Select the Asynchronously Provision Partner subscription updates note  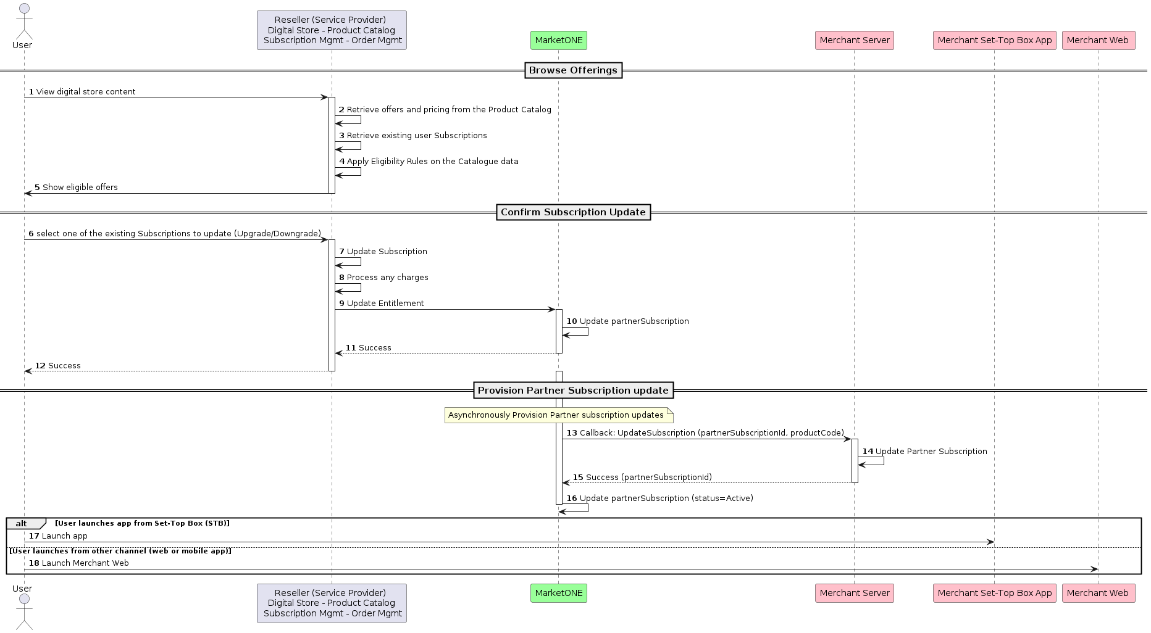pos(559,415)
